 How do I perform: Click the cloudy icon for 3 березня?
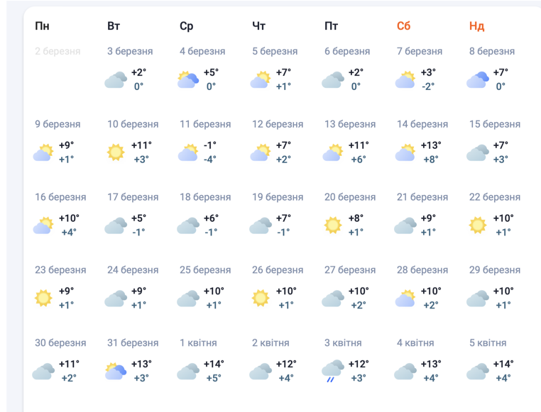pyautogui.click(x=116, y=79)
